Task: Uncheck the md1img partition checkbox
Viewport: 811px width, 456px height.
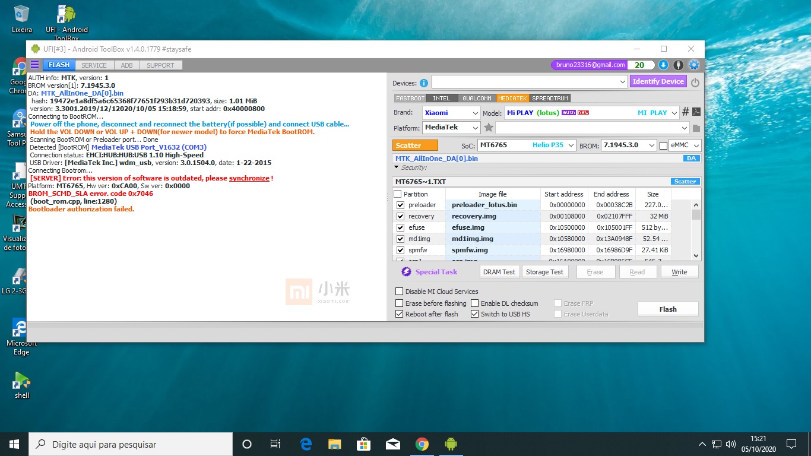Action: pyautogui.click(x=400, y=239)
